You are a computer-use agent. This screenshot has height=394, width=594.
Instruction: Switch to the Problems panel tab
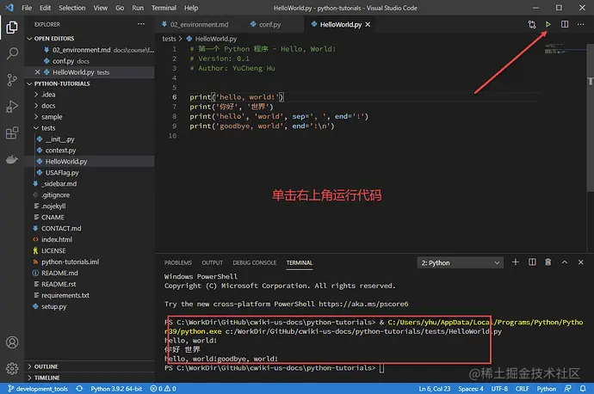click(178, 262)
